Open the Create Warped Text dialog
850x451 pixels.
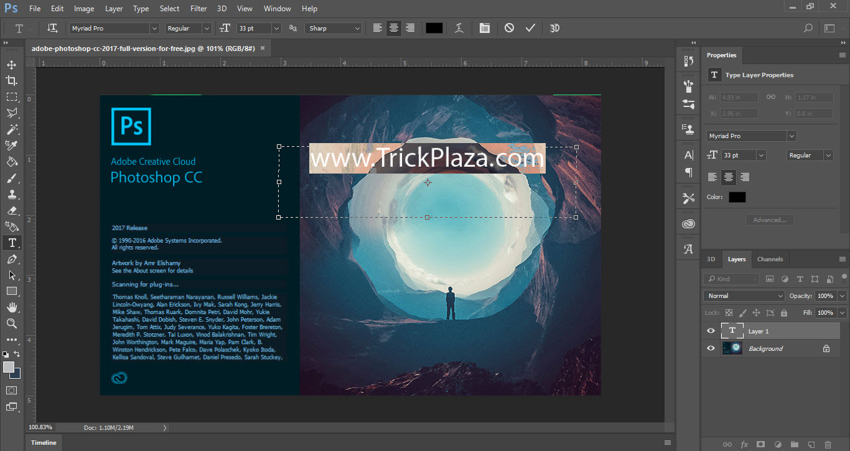[459, 28]
